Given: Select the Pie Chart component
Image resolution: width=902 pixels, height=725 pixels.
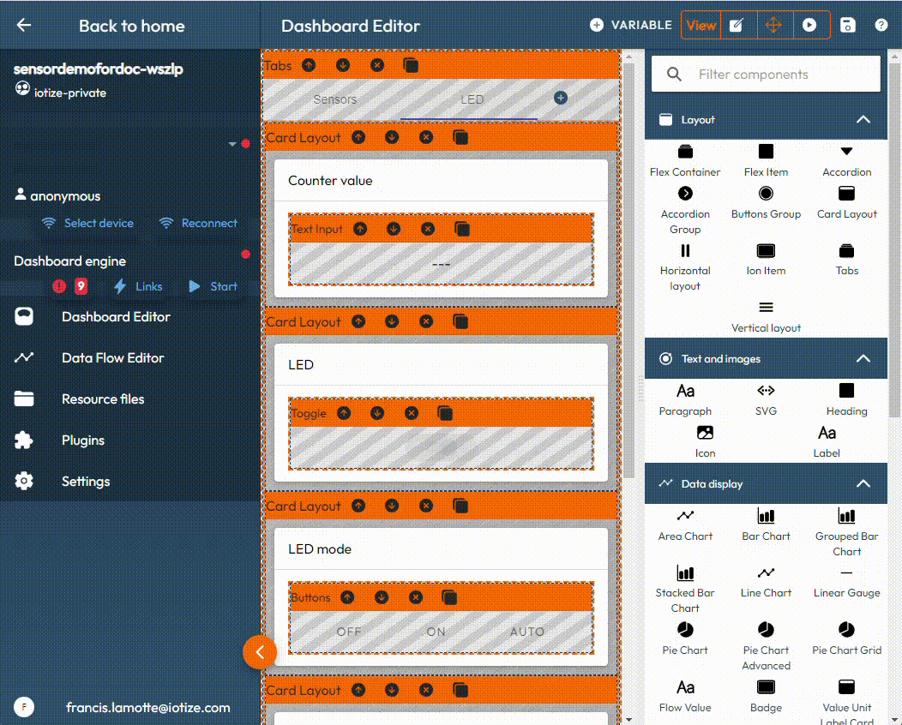Looking at the screenshot, I should pyautogui.click(x=685, y=638).
